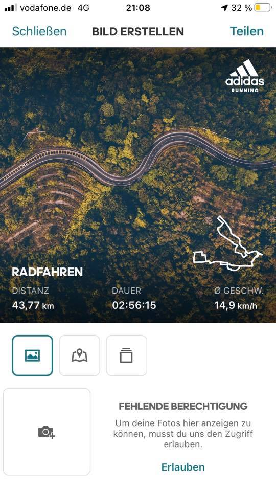This screenshot has width=276, height=491.
Task: Tap the 43,77 km distance value
Action: pyautogui.click(x=33, y=305)
